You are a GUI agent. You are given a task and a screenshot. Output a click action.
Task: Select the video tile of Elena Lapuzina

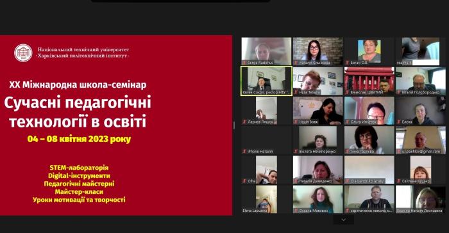click(x=266, y=200)
